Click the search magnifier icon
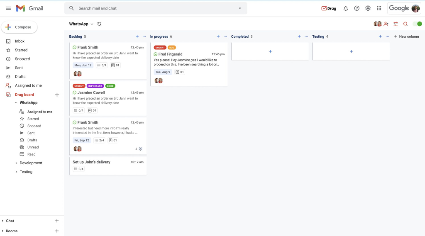 [x=71, y=8]
